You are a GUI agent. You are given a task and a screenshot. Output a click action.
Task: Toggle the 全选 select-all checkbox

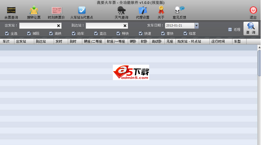click(7, 33)
